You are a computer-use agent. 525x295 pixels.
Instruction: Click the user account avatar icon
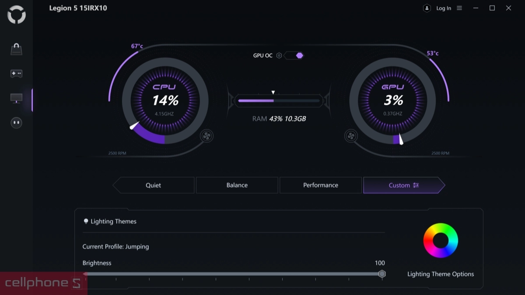click(427, 8)
